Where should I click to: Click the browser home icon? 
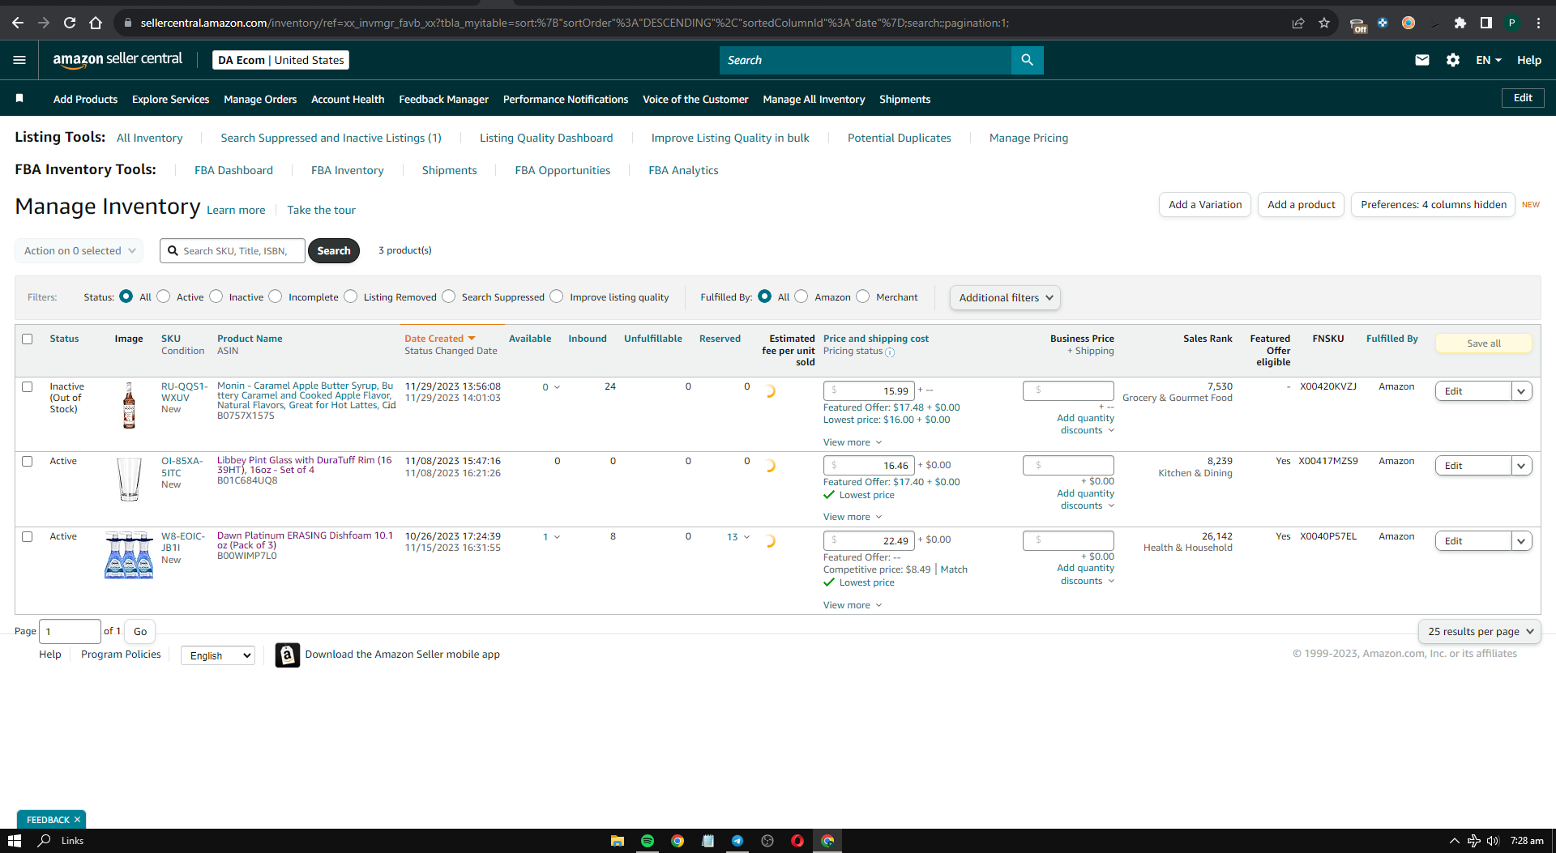point(96,23)
